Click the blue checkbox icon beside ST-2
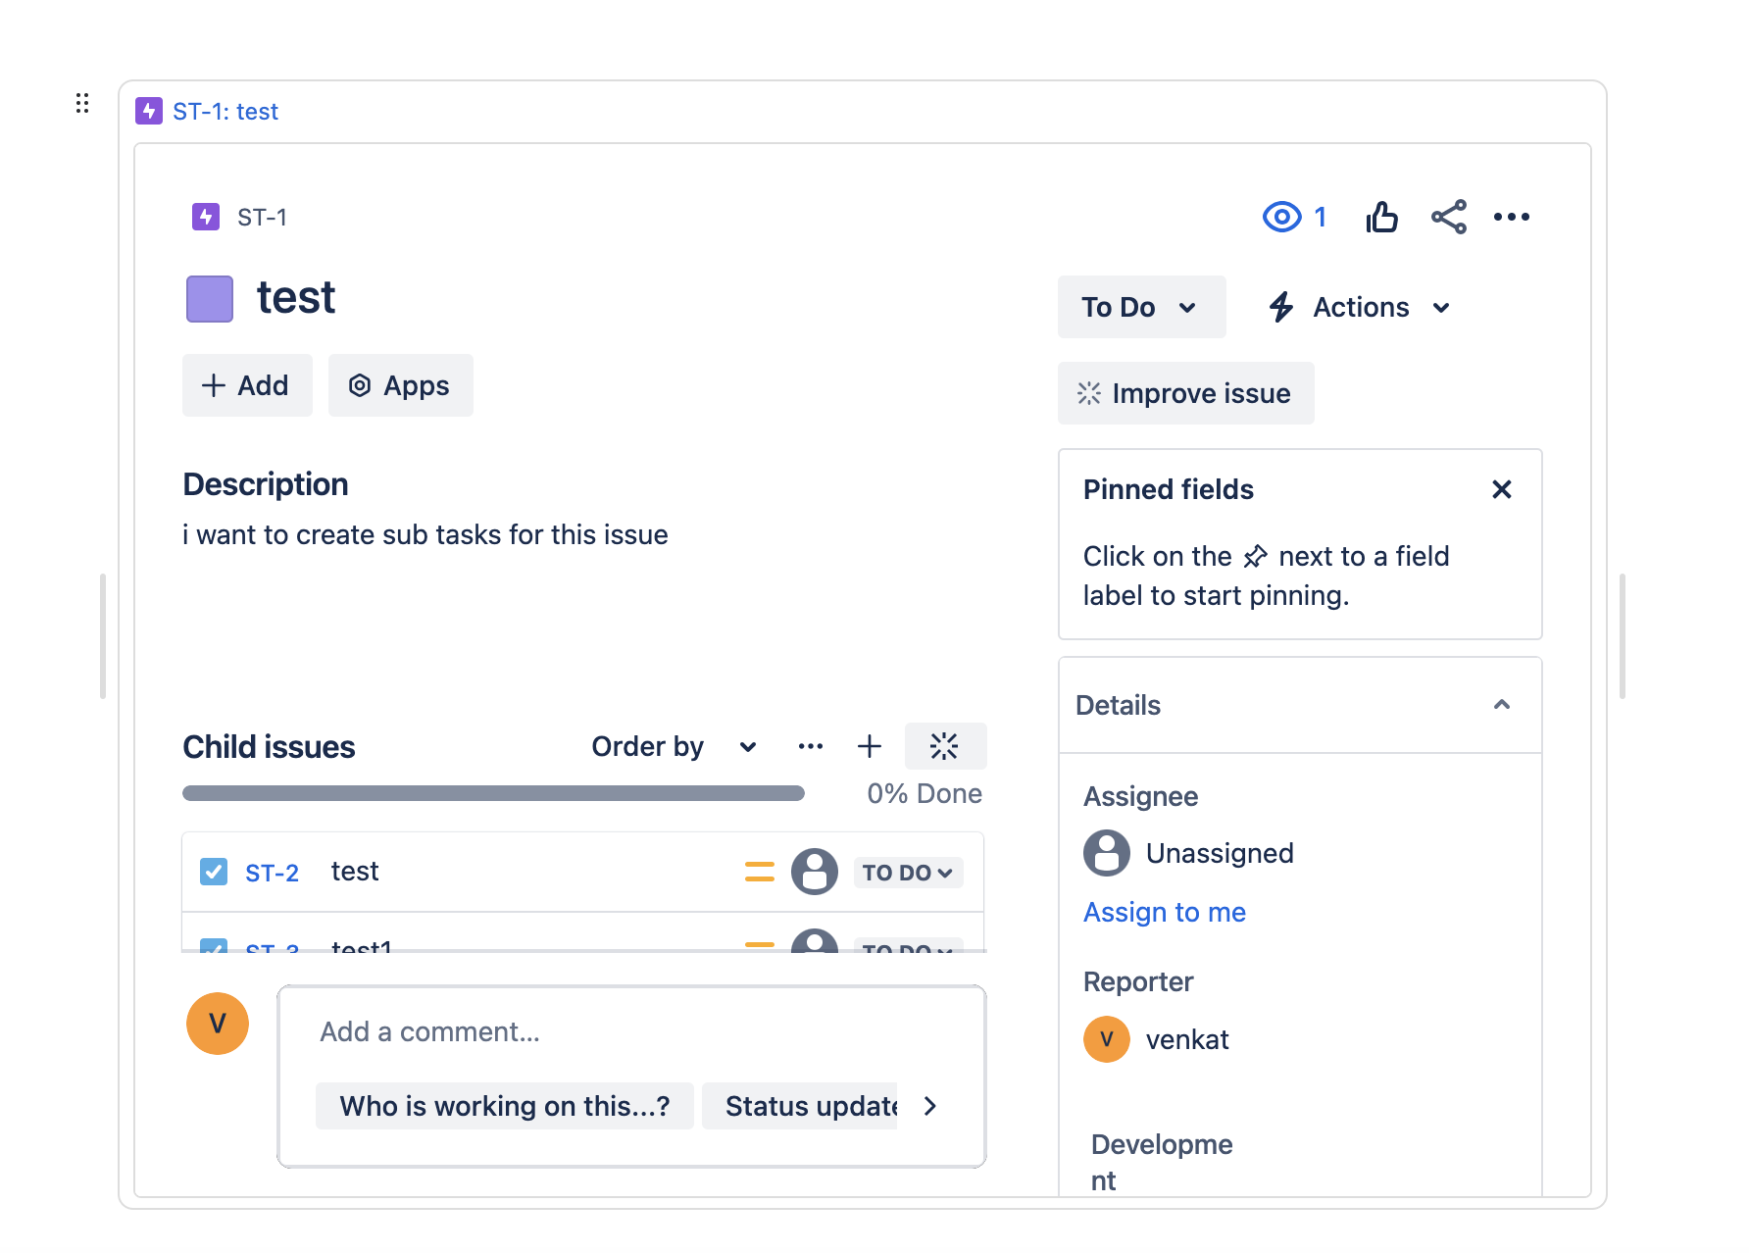Viewport: 1749px width, 1253px height. coord(213,872)
